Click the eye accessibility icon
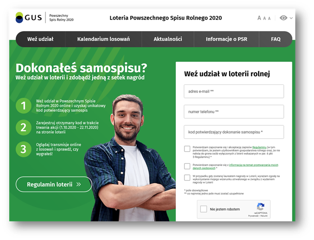Screen dimensions: 314x240 pos(283,18)
